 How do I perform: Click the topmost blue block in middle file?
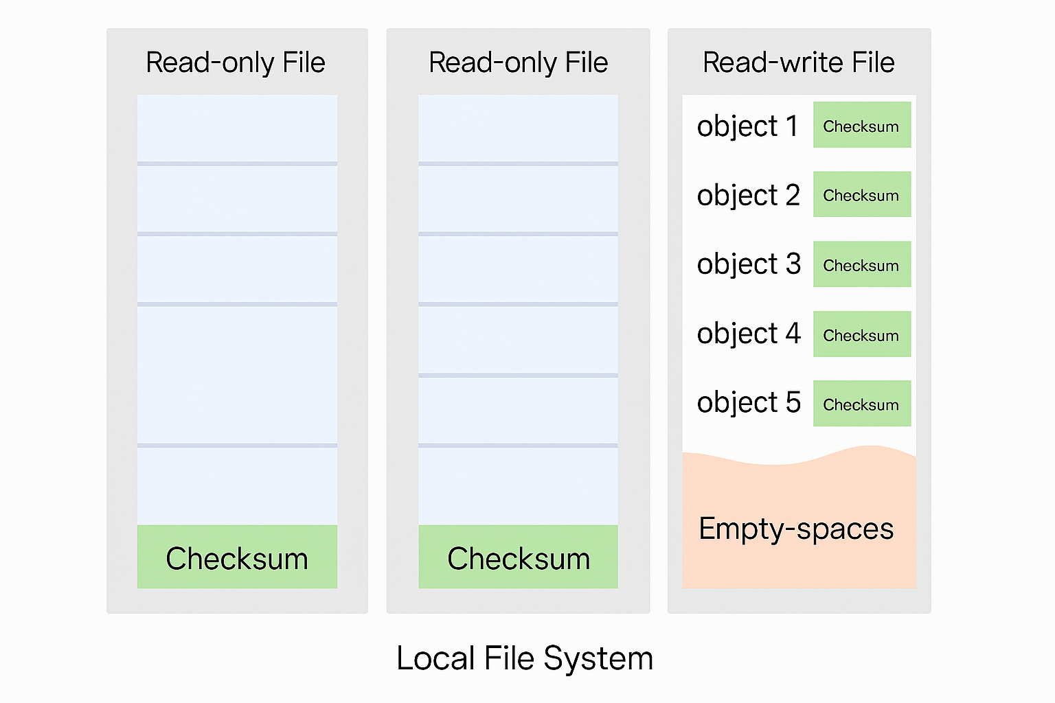[x=518, y=128]
